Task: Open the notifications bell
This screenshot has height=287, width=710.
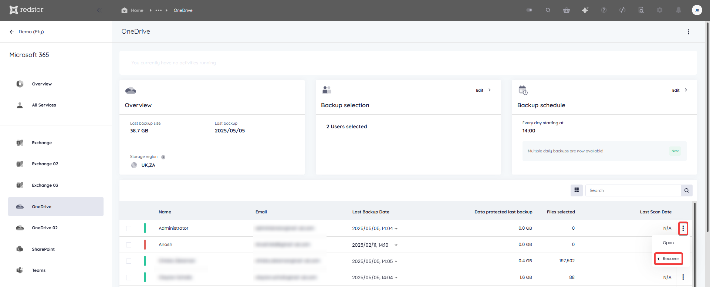Action: (678, 10)
